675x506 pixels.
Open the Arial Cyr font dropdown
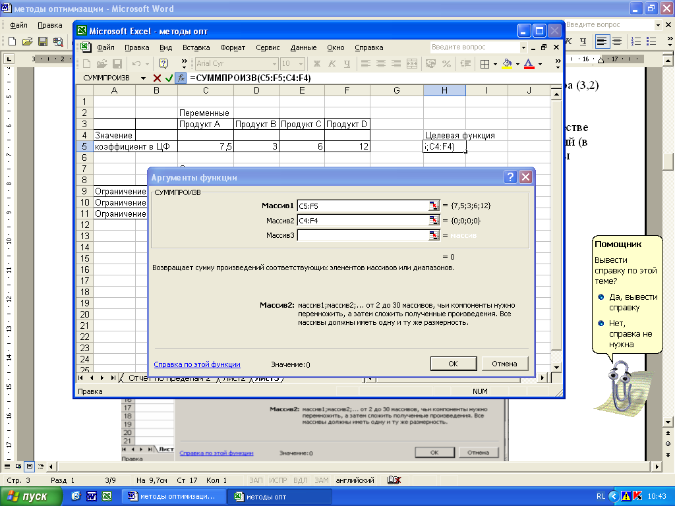274,64
